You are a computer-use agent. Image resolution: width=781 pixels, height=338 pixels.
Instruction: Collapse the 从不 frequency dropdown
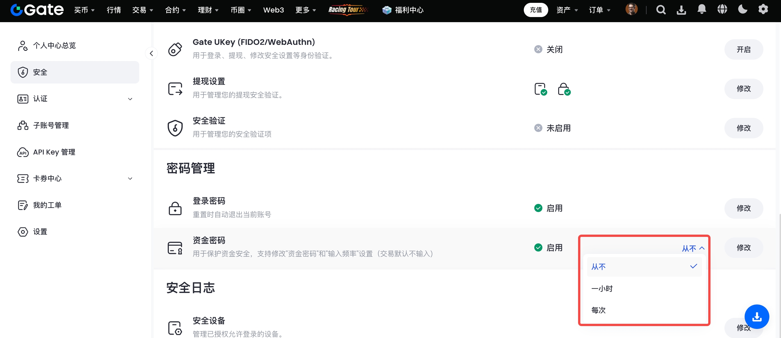(693, 248)
